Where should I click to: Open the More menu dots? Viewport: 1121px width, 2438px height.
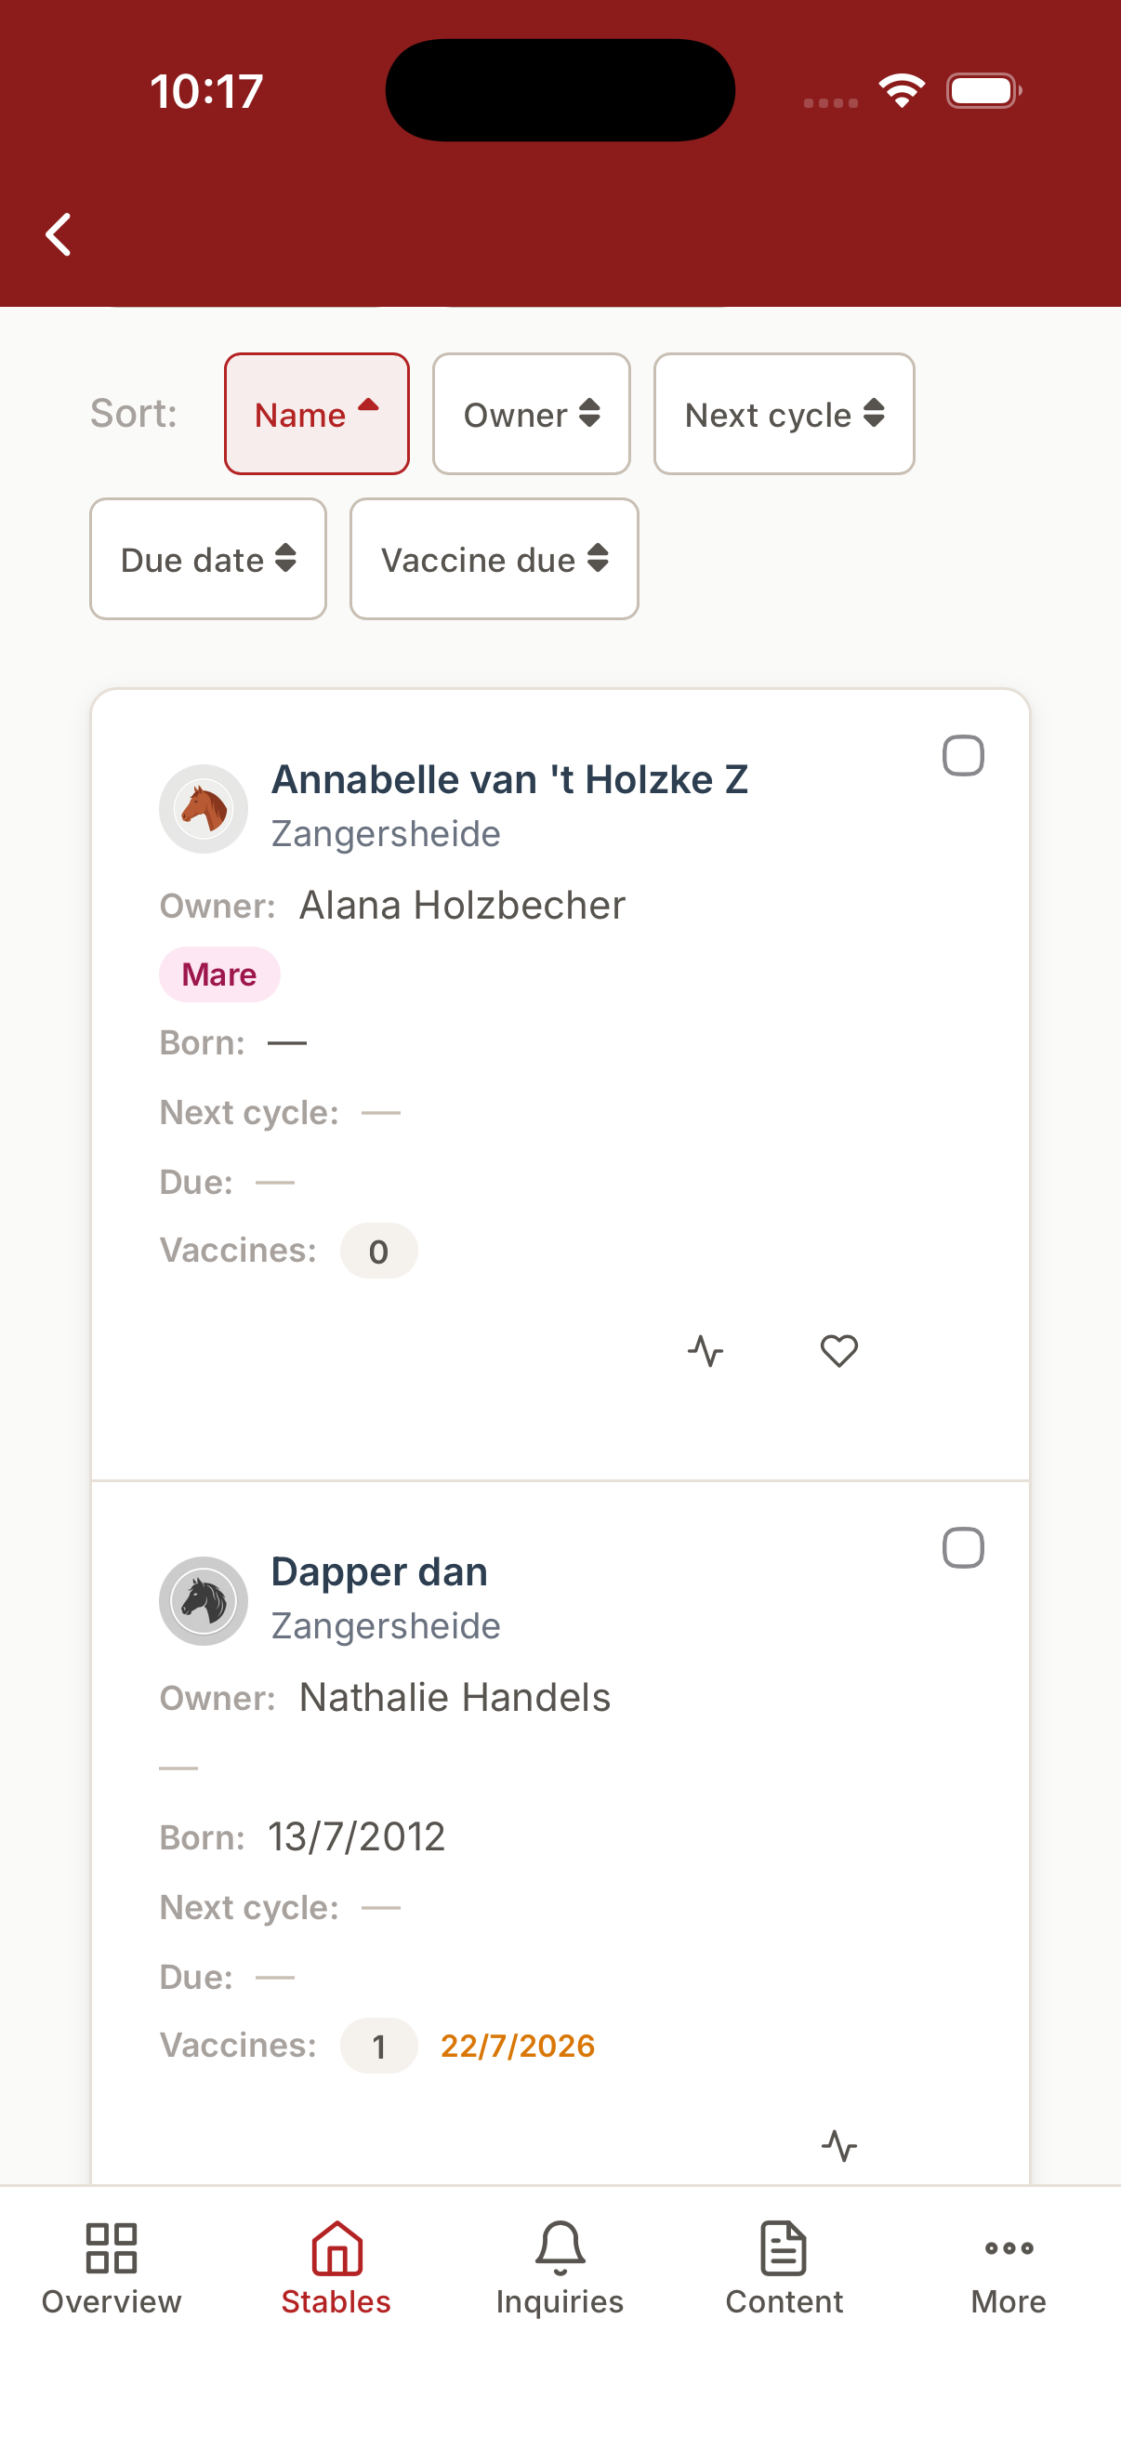point(1009,2269)
